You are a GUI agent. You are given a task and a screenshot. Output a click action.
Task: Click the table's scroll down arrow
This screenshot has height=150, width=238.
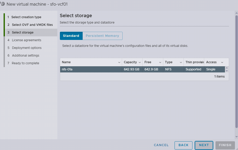tap(227, 71)
